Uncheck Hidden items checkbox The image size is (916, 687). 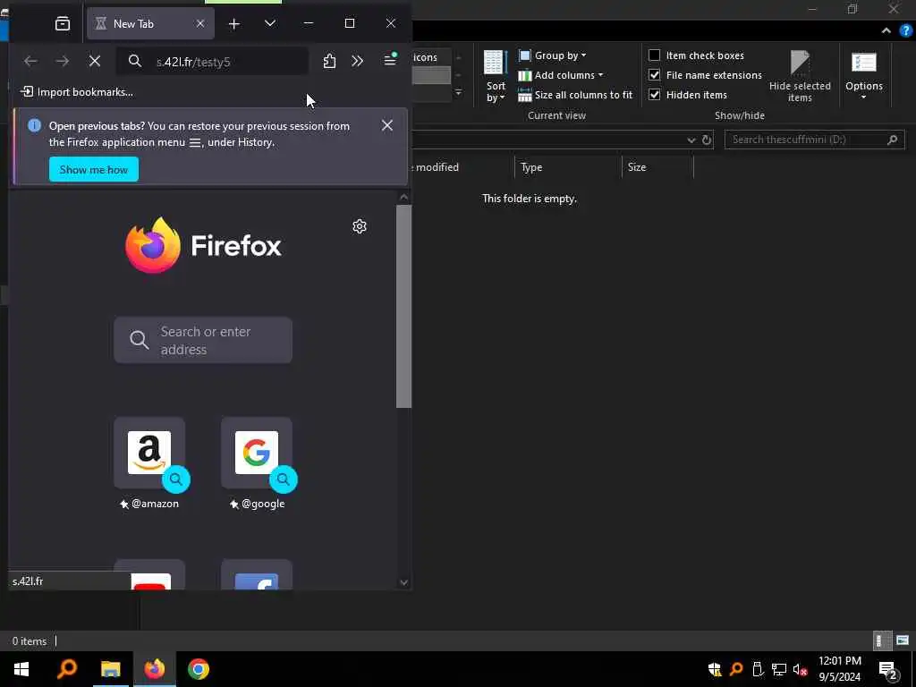[x=655, y=94]
